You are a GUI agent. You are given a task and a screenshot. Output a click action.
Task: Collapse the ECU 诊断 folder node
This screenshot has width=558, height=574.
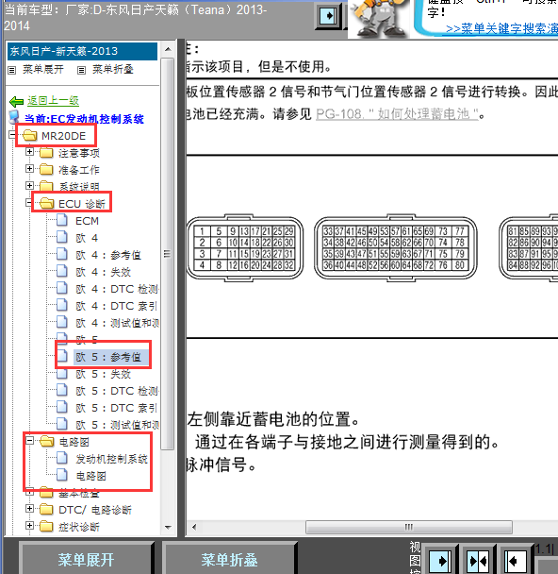pos(29,202)
